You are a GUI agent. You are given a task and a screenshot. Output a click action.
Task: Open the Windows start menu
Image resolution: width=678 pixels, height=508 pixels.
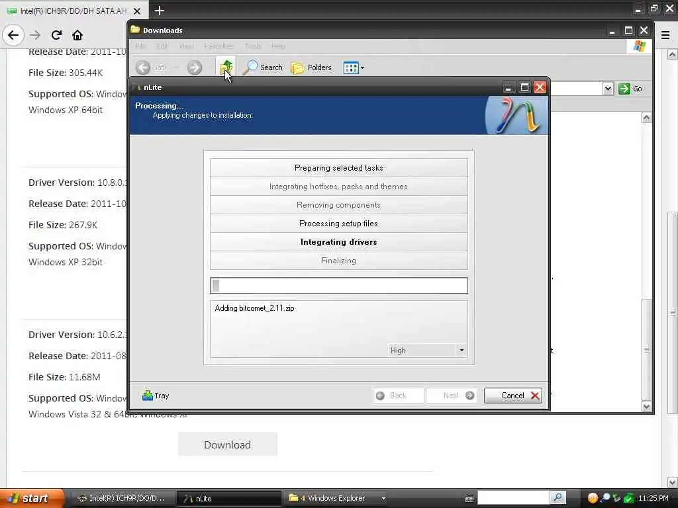click(31, 498)
